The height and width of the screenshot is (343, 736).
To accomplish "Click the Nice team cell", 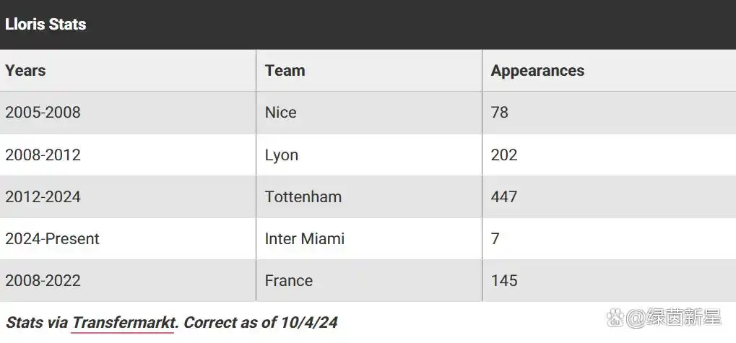I will point(369,113).
